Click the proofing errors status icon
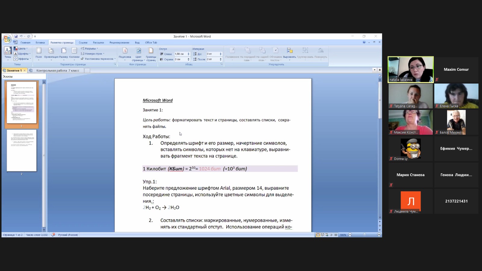 point(53,235)
